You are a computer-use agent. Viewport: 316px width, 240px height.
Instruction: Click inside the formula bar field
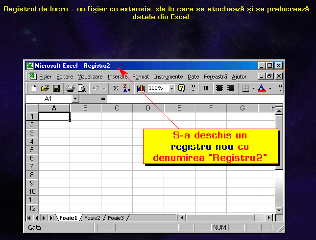pos(195,99)
